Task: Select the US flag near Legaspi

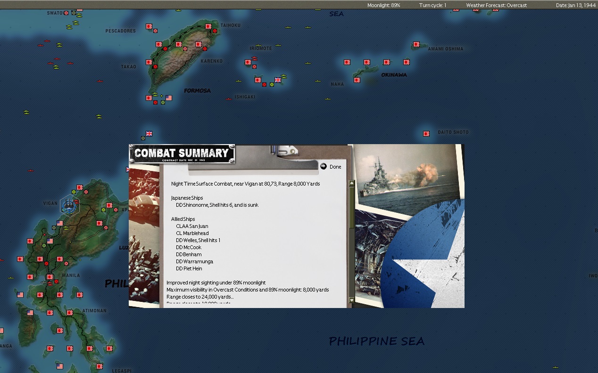Action: pyautogui.click(x=60, y=366)
